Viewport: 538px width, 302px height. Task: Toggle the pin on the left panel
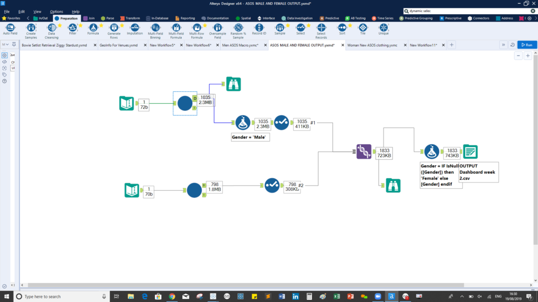14,45
